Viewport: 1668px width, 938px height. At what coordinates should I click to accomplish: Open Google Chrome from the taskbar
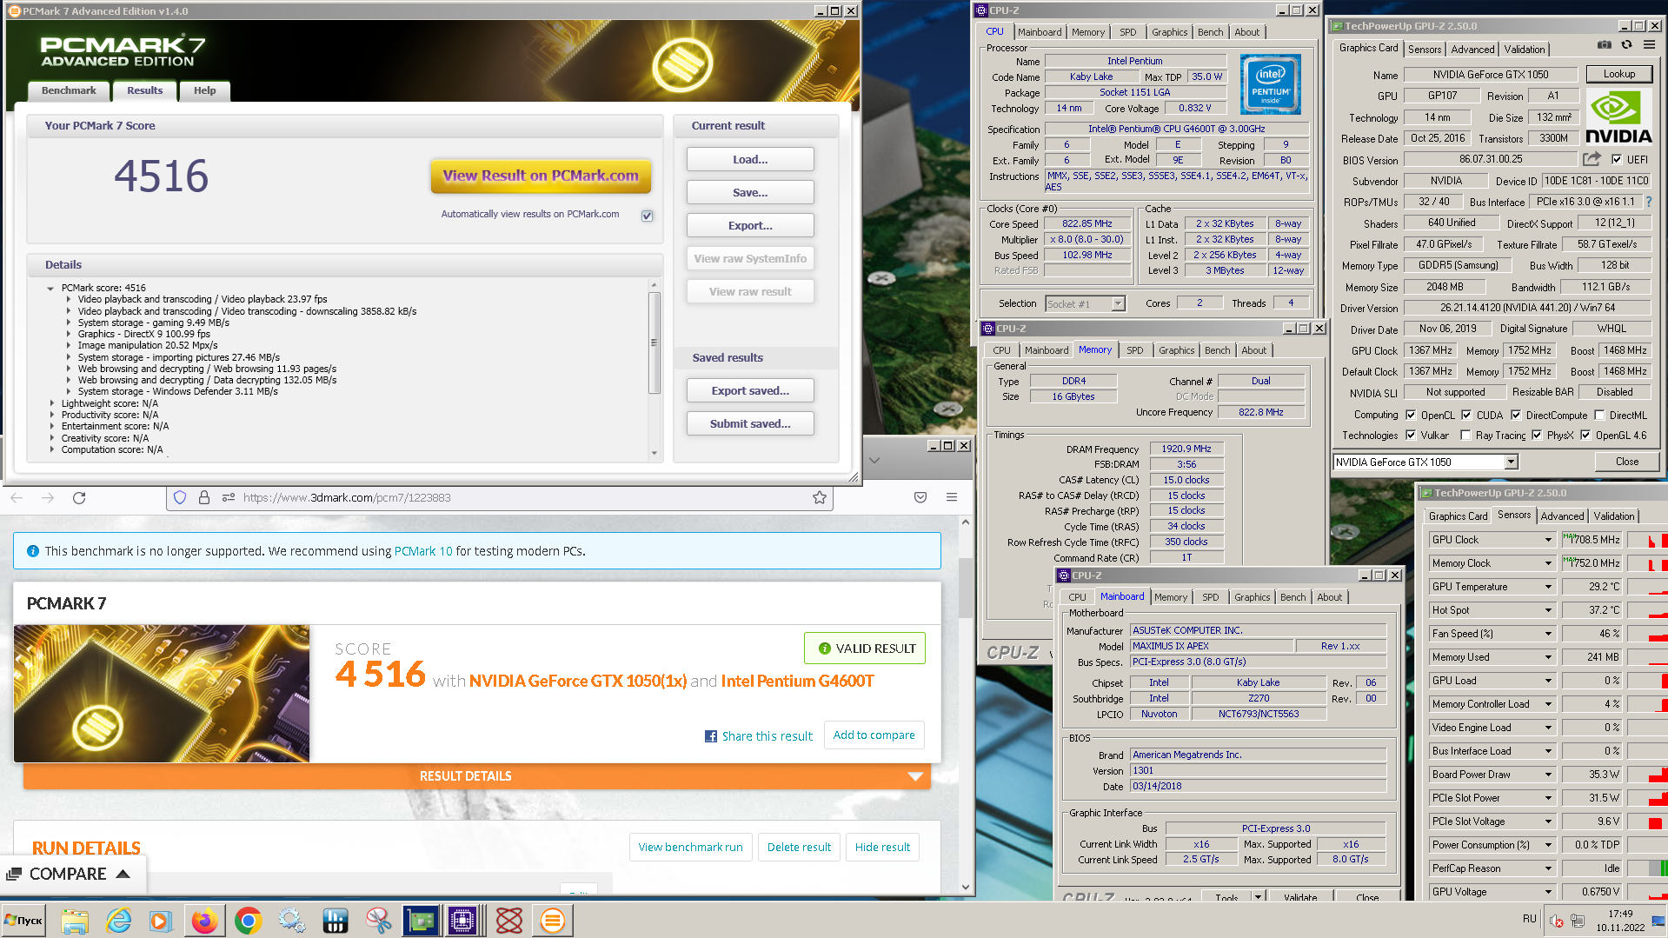pos(249,921)
